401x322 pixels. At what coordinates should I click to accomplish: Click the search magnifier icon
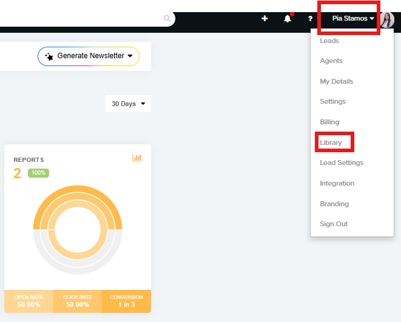[x=167, y=19]
